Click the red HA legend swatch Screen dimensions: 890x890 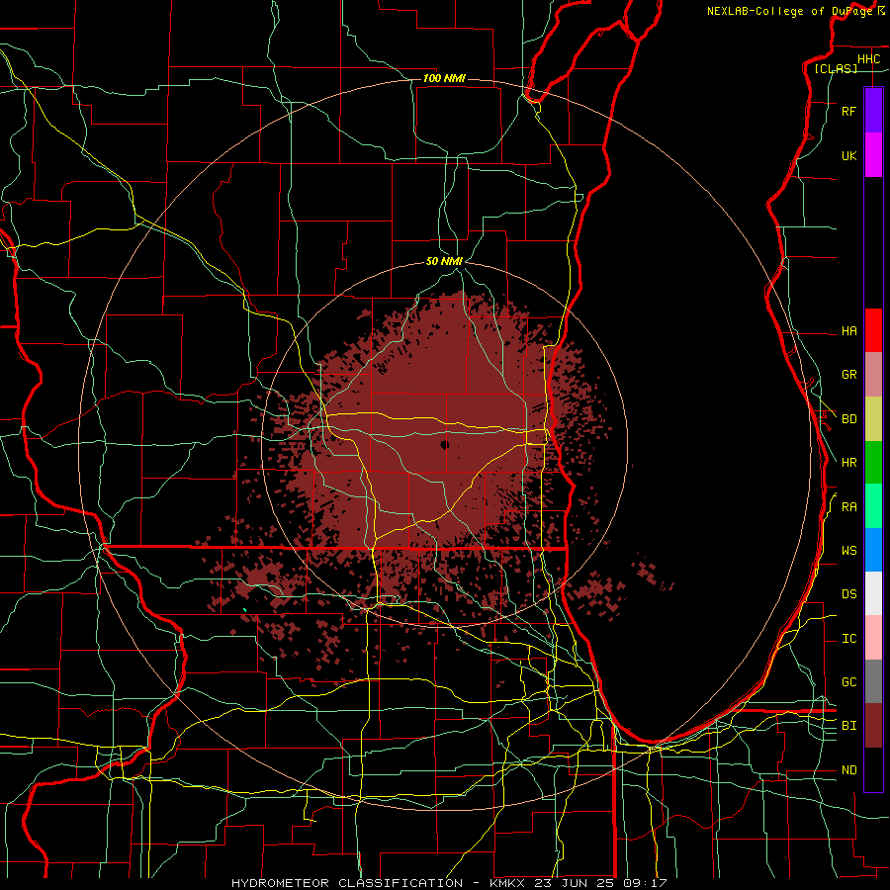tap(873, 330)
